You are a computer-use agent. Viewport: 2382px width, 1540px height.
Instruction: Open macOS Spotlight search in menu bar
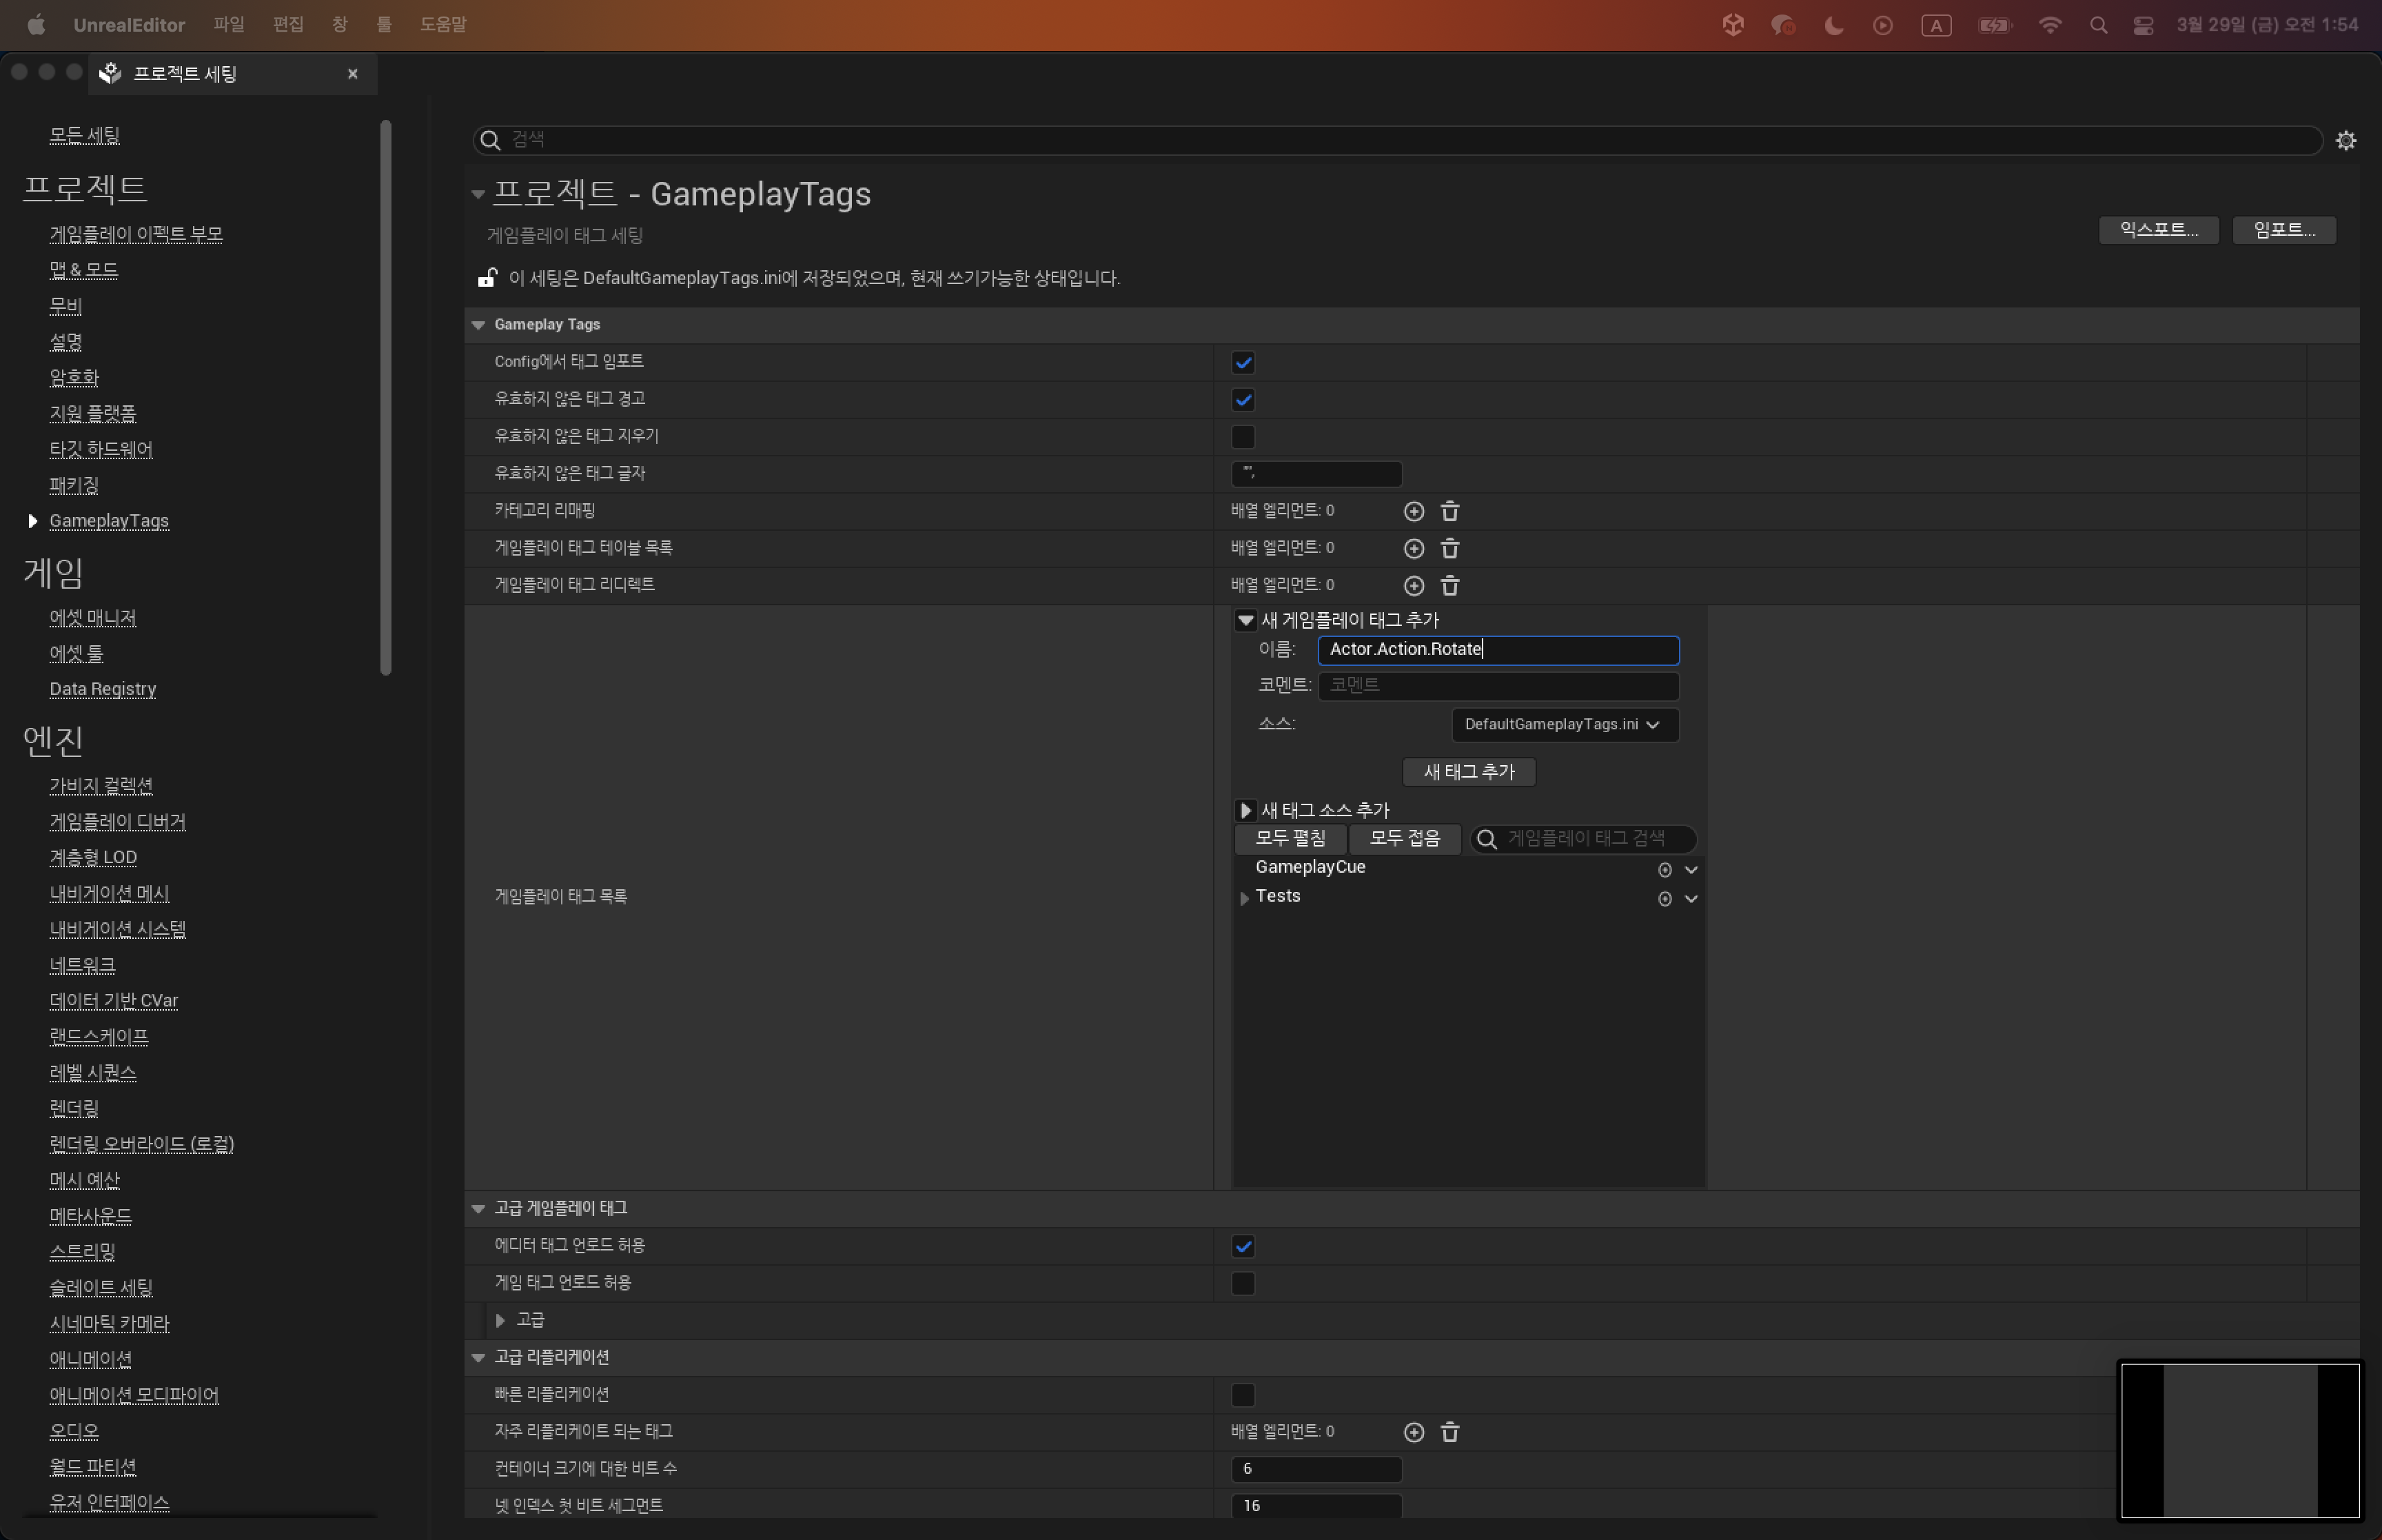[x=2098, y=26]
